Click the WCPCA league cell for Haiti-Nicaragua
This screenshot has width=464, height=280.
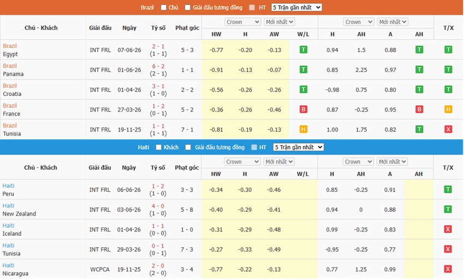pyautogui.click(x=100, y=269)
